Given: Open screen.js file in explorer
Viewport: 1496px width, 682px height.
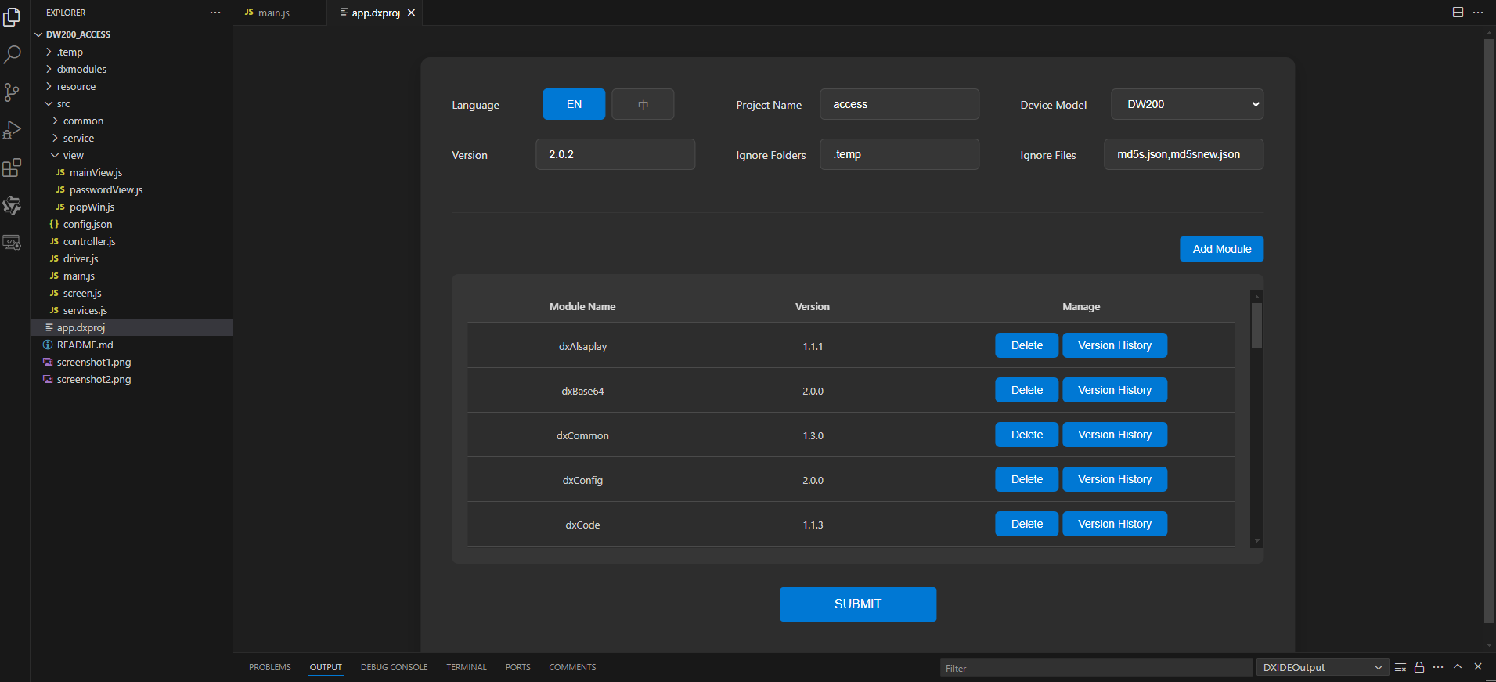Looking at the screenshot, I should pyautogui.click(x=132, y=293).
